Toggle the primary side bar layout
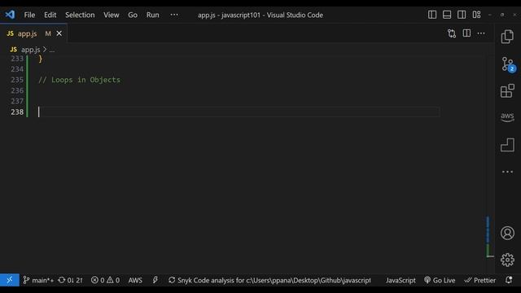Image resolution: width=521 pixels, height=293 pixels. click(432, 15)
